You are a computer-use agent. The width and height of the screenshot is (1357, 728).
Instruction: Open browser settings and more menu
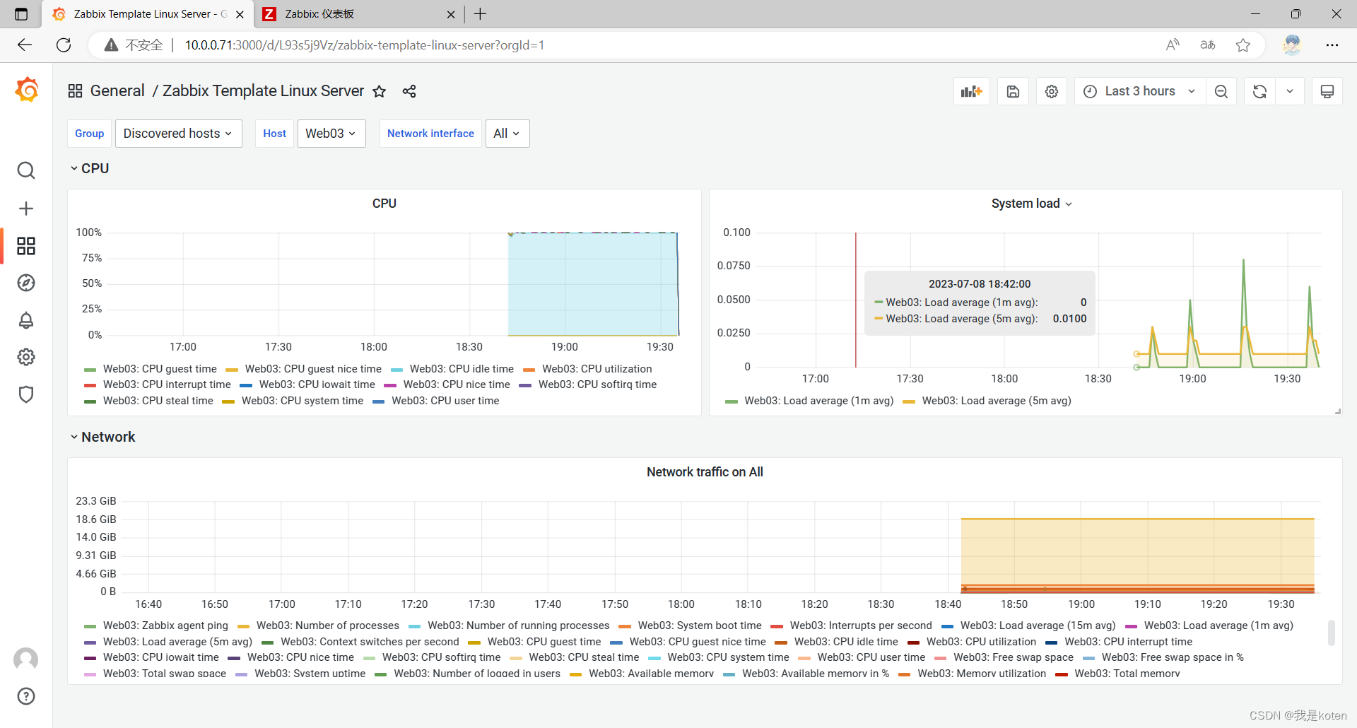(x=1332, y=45)
